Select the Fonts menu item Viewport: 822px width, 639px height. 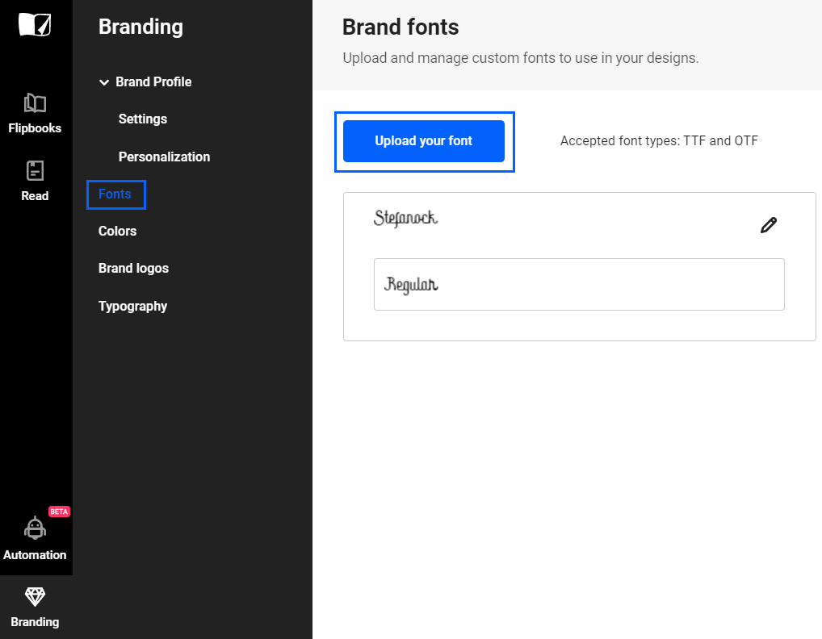click(115, 194)
